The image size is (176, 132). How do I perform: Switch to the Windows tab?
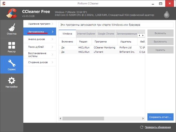point(67,34)
